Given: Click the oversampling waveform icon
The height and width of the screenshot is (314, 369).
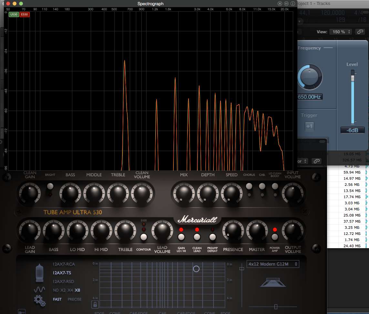Looking at the screenshot, I should [39, 289].
